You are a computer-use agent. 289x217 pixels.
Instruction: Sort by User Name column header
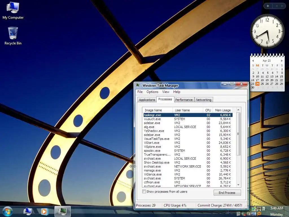[188, 110]
